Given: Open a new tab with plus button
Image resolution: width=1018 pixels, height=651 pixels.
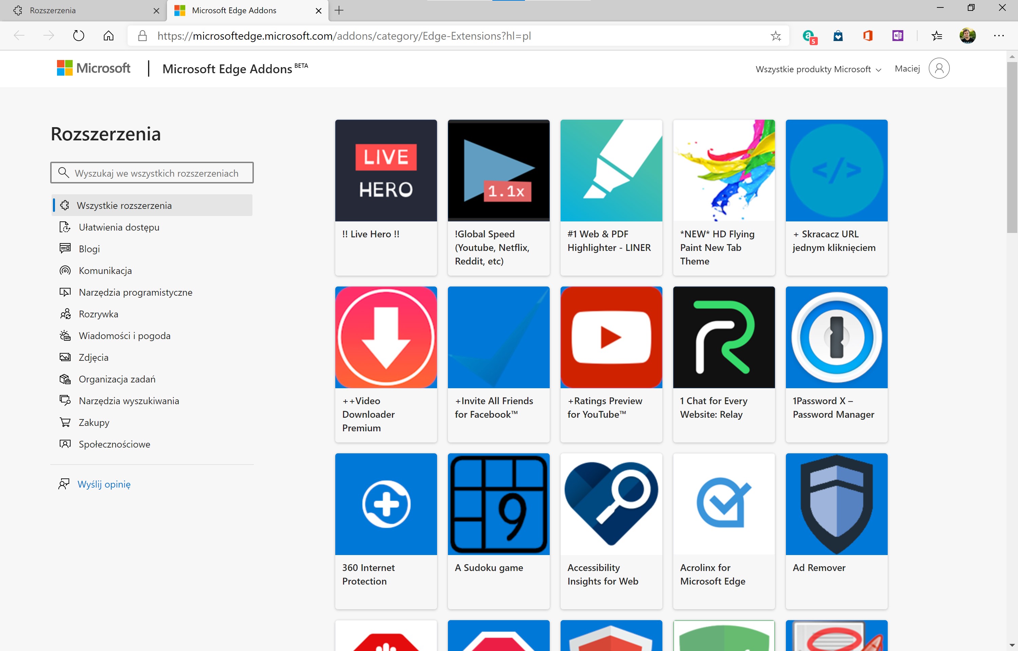Looking at the screenshot, I should (339, 11).
